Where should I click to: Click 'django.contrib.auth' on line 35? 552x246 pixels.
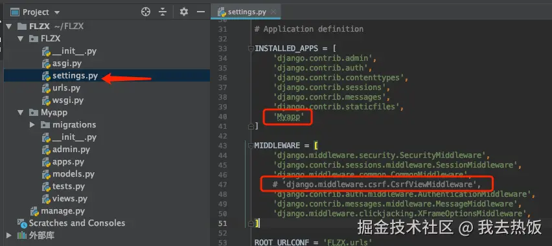(320, 68)
